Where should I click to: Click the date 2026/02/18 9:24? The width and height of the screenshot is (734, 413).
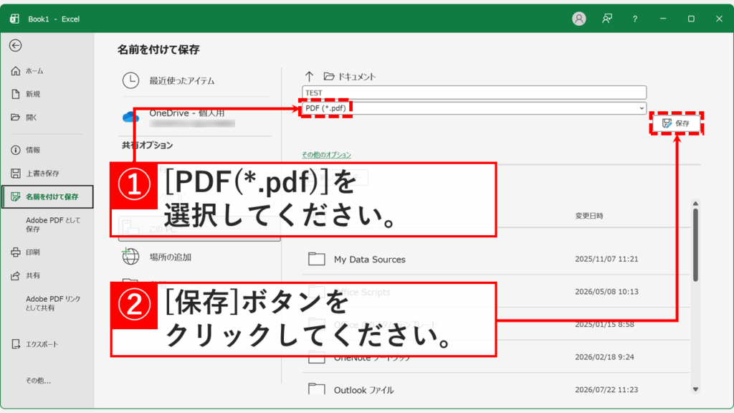(604, 357)
